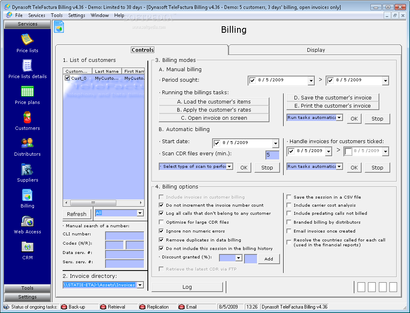This screenshot has height=313, width=410.
Task: Open the Window menu
Action: point(100,15)
